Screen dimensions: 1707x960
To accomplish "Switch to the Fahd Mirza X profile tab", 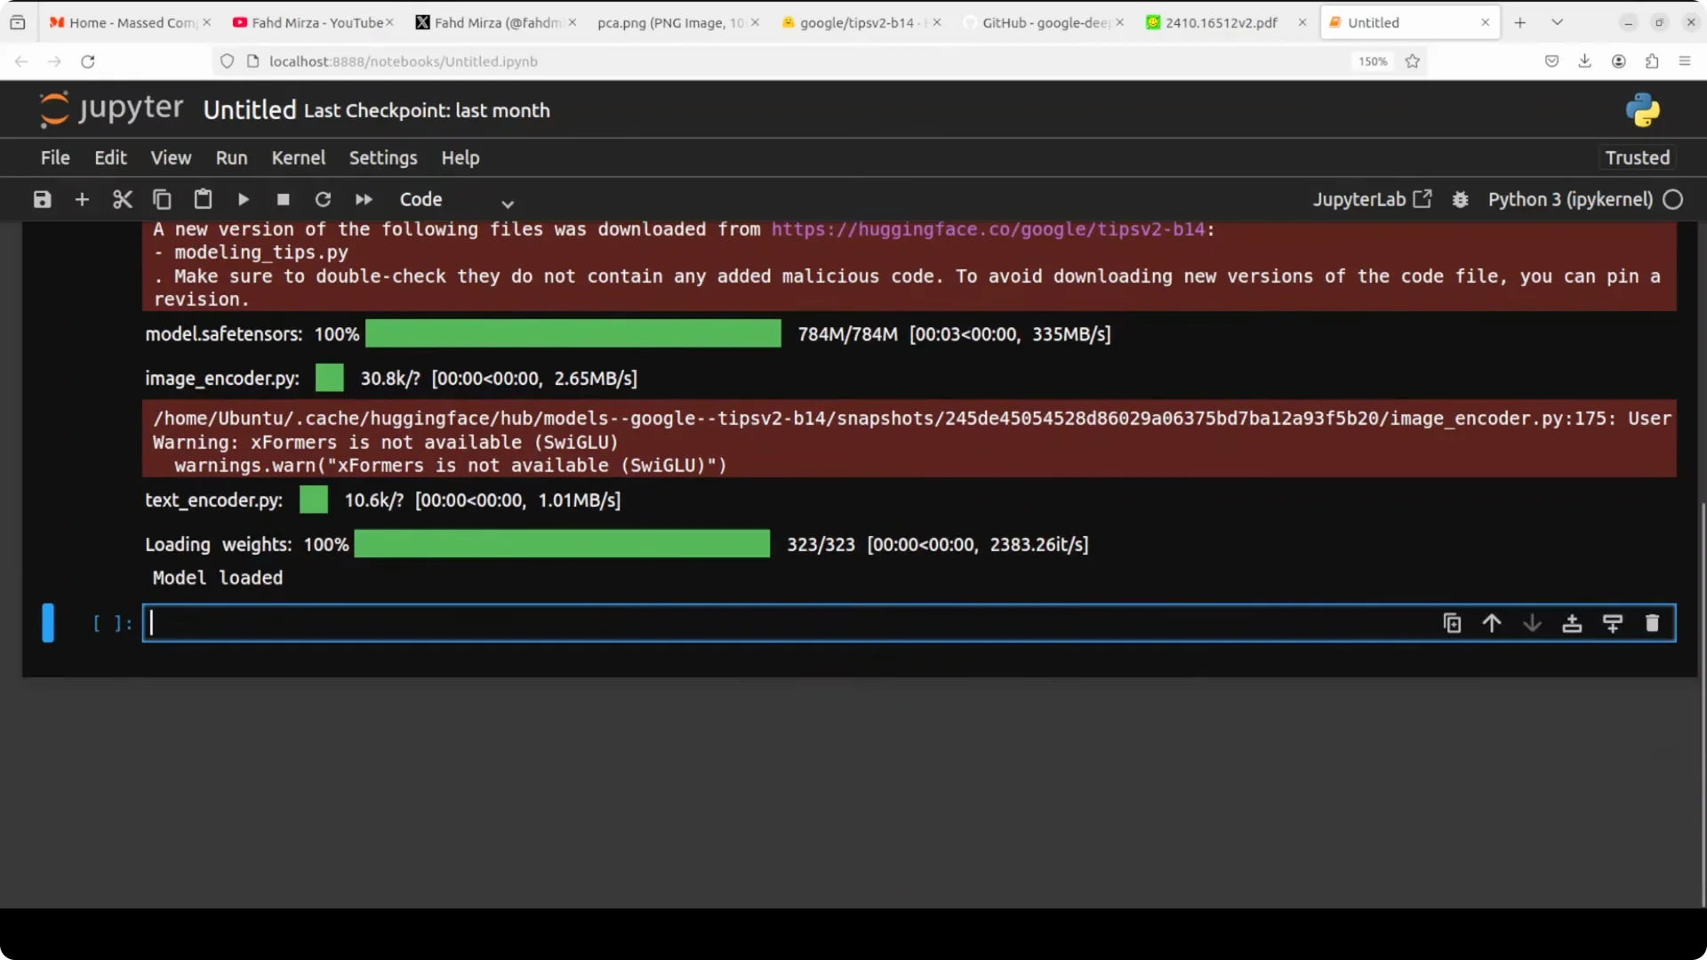I will (495, 22).
